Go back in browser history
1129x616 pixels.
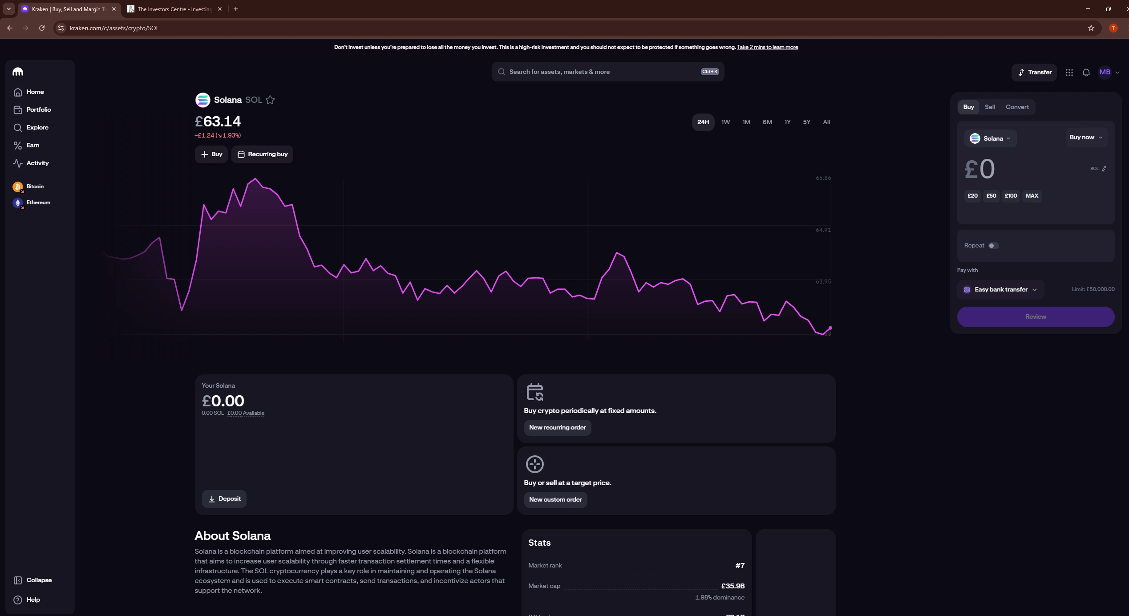pyautogui.click(x=10, y=28)
